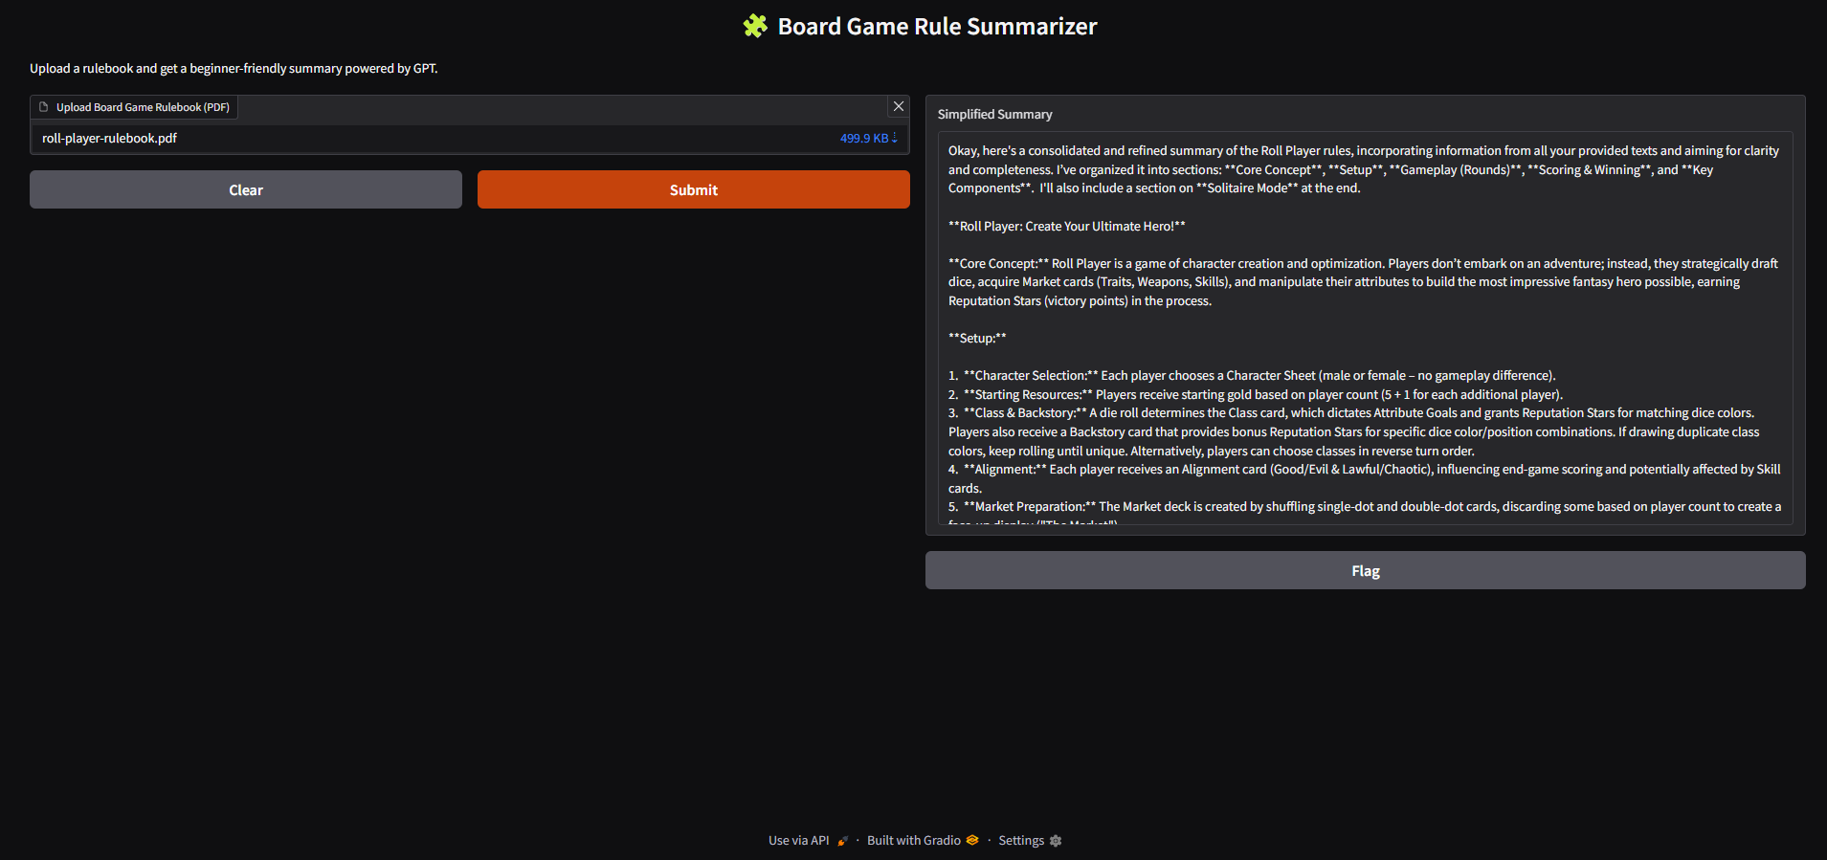The height and width of the screenshot is (860, 1827).
Task: Click the '**Character Selection:**' list item
Action: [1252, 376]
